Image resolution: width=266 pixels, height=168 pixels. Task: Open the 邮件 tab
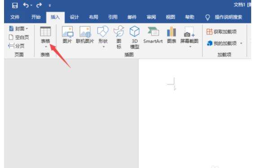click(132, 17)
